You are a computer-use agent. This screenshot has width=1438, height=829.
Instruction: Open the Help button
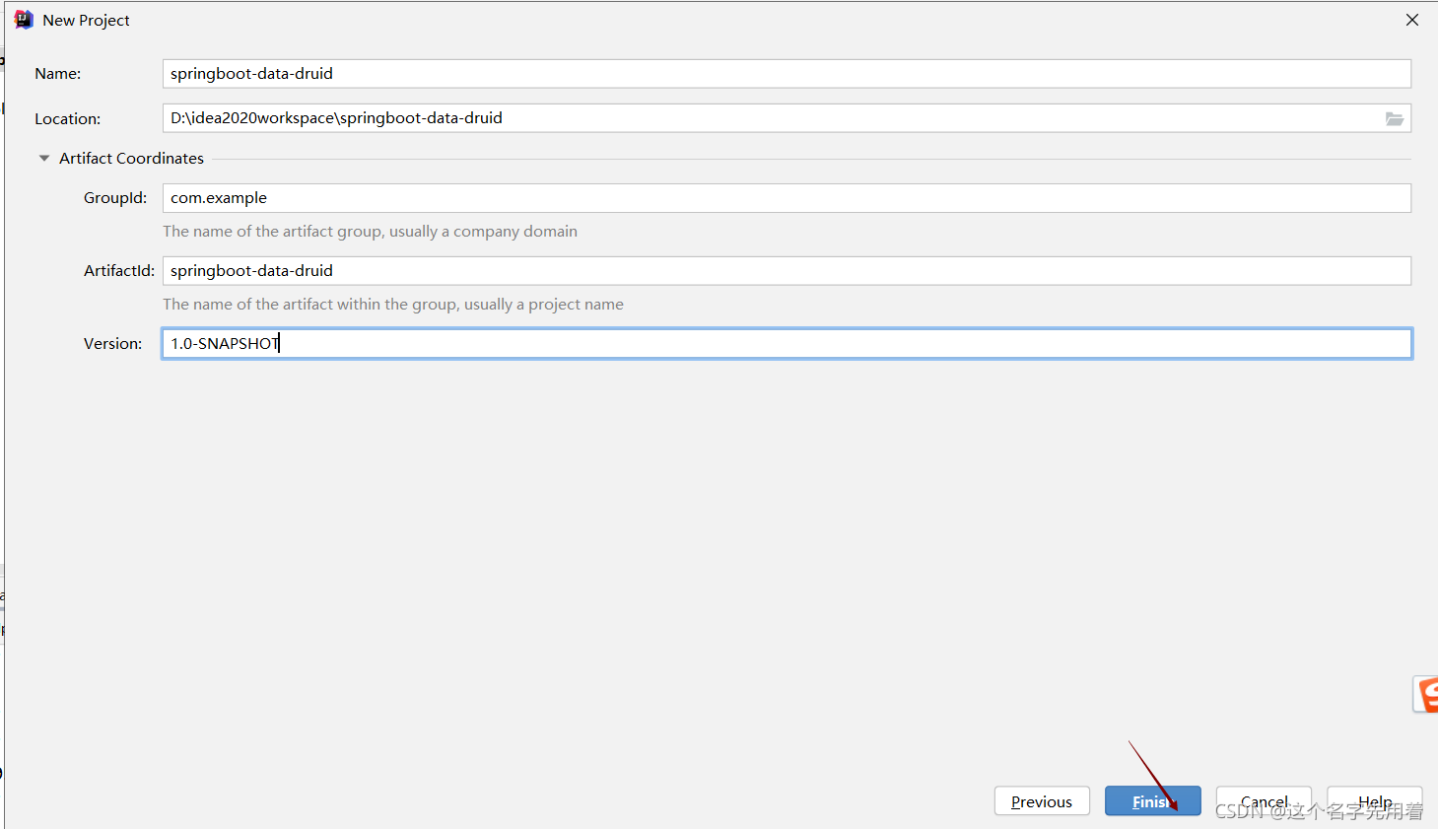tap(1375, 801)
